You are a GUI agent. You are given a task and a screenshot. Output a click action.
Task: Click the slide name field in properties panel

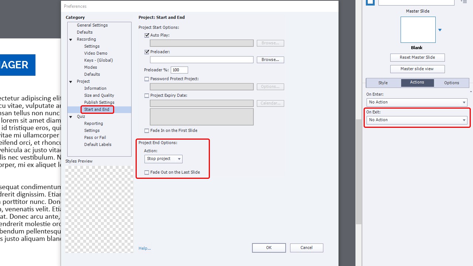coord(416,2)
